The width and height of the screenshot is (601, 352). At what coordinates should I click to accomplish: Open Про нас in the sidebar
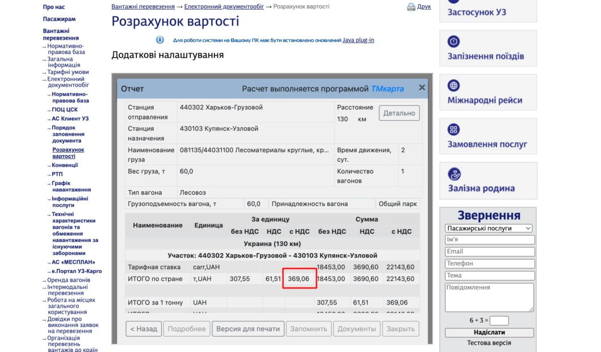[x=54, y=7]
